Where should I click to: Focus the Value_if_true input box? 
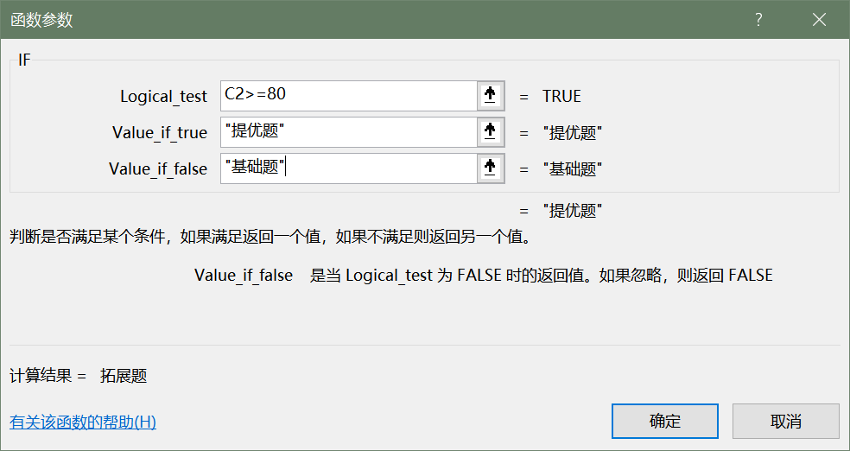pos(348,132)
